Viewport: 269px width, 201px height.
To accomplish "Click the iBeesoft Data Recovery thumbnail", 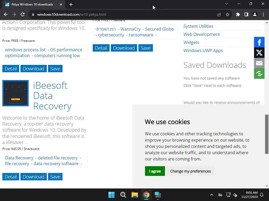I will point(15,93).
